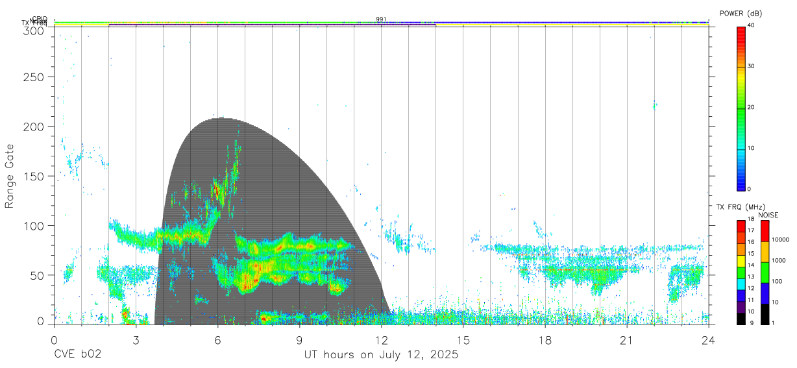Select the orange 15–16 MHz TX FRQ swatch

[x=741, y=249]
